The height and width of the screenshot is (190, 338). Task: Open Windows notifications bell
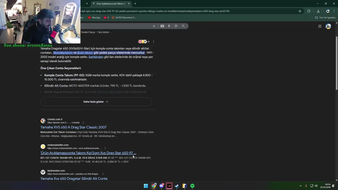(333, 186)
